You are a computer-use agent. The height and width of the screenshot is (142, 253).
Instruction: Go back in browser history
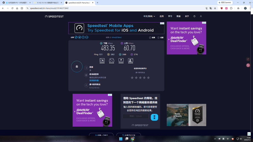coord(3,8)
